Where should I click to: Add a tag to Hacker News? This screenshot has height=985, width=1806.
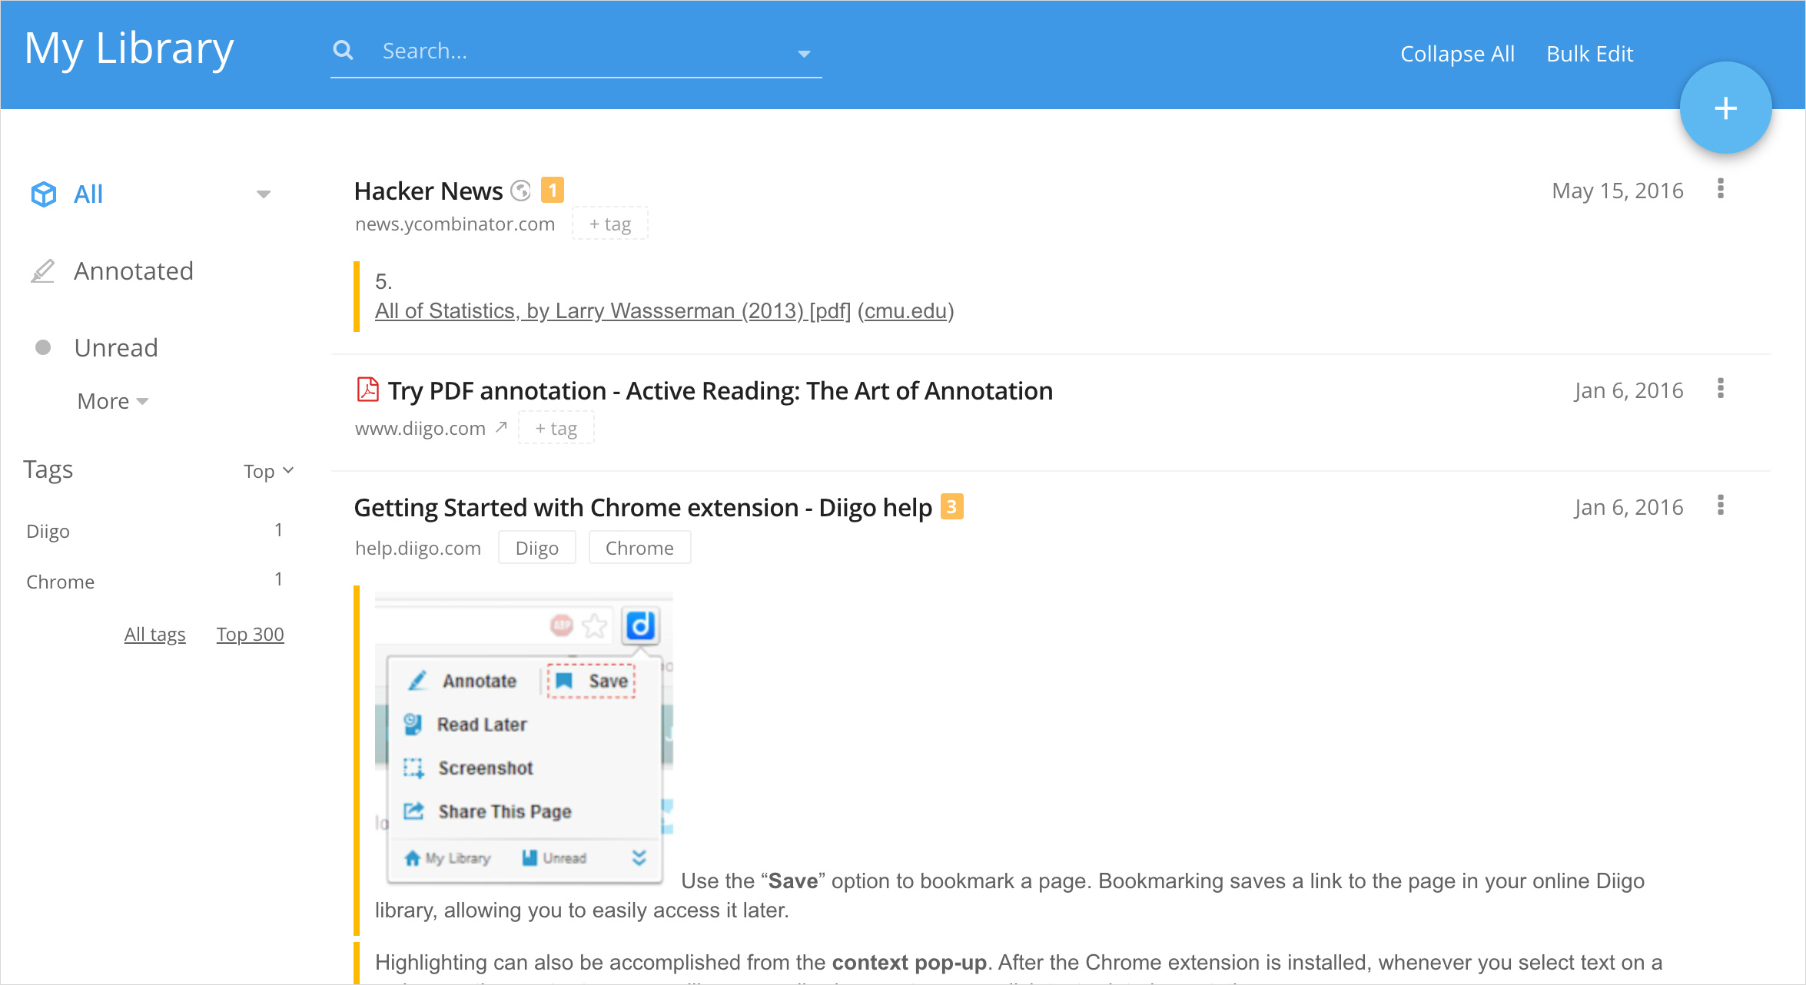tap(610, 224)
